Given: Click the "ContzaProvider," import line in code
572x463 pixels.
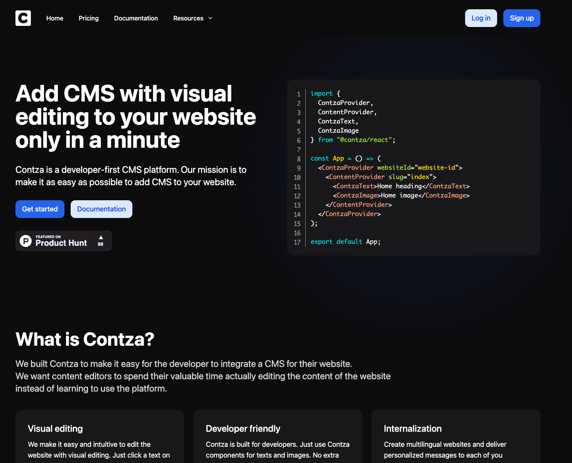Looking at the screenshot, I should pyautogui.click(x=345, y=103).
